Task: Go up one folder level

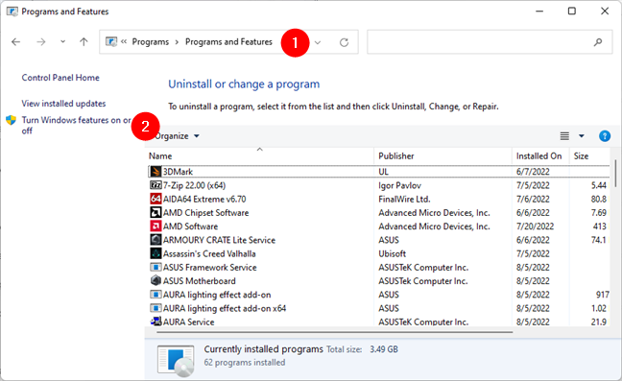Action: coord(84,41)
